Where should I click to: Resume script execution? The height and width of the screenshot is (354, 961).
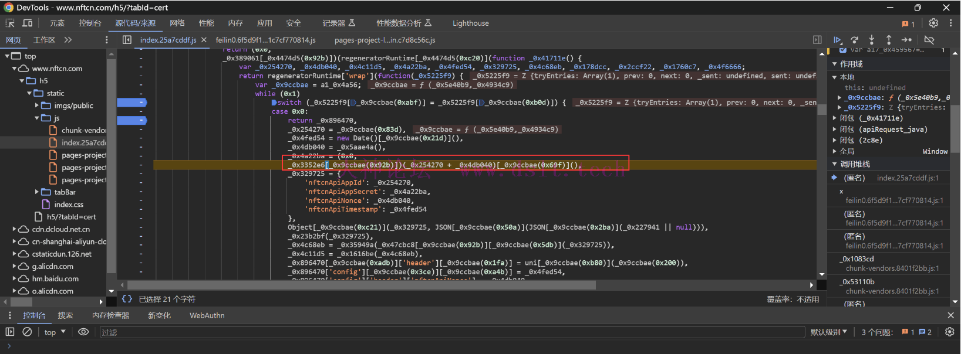[837, 40]
